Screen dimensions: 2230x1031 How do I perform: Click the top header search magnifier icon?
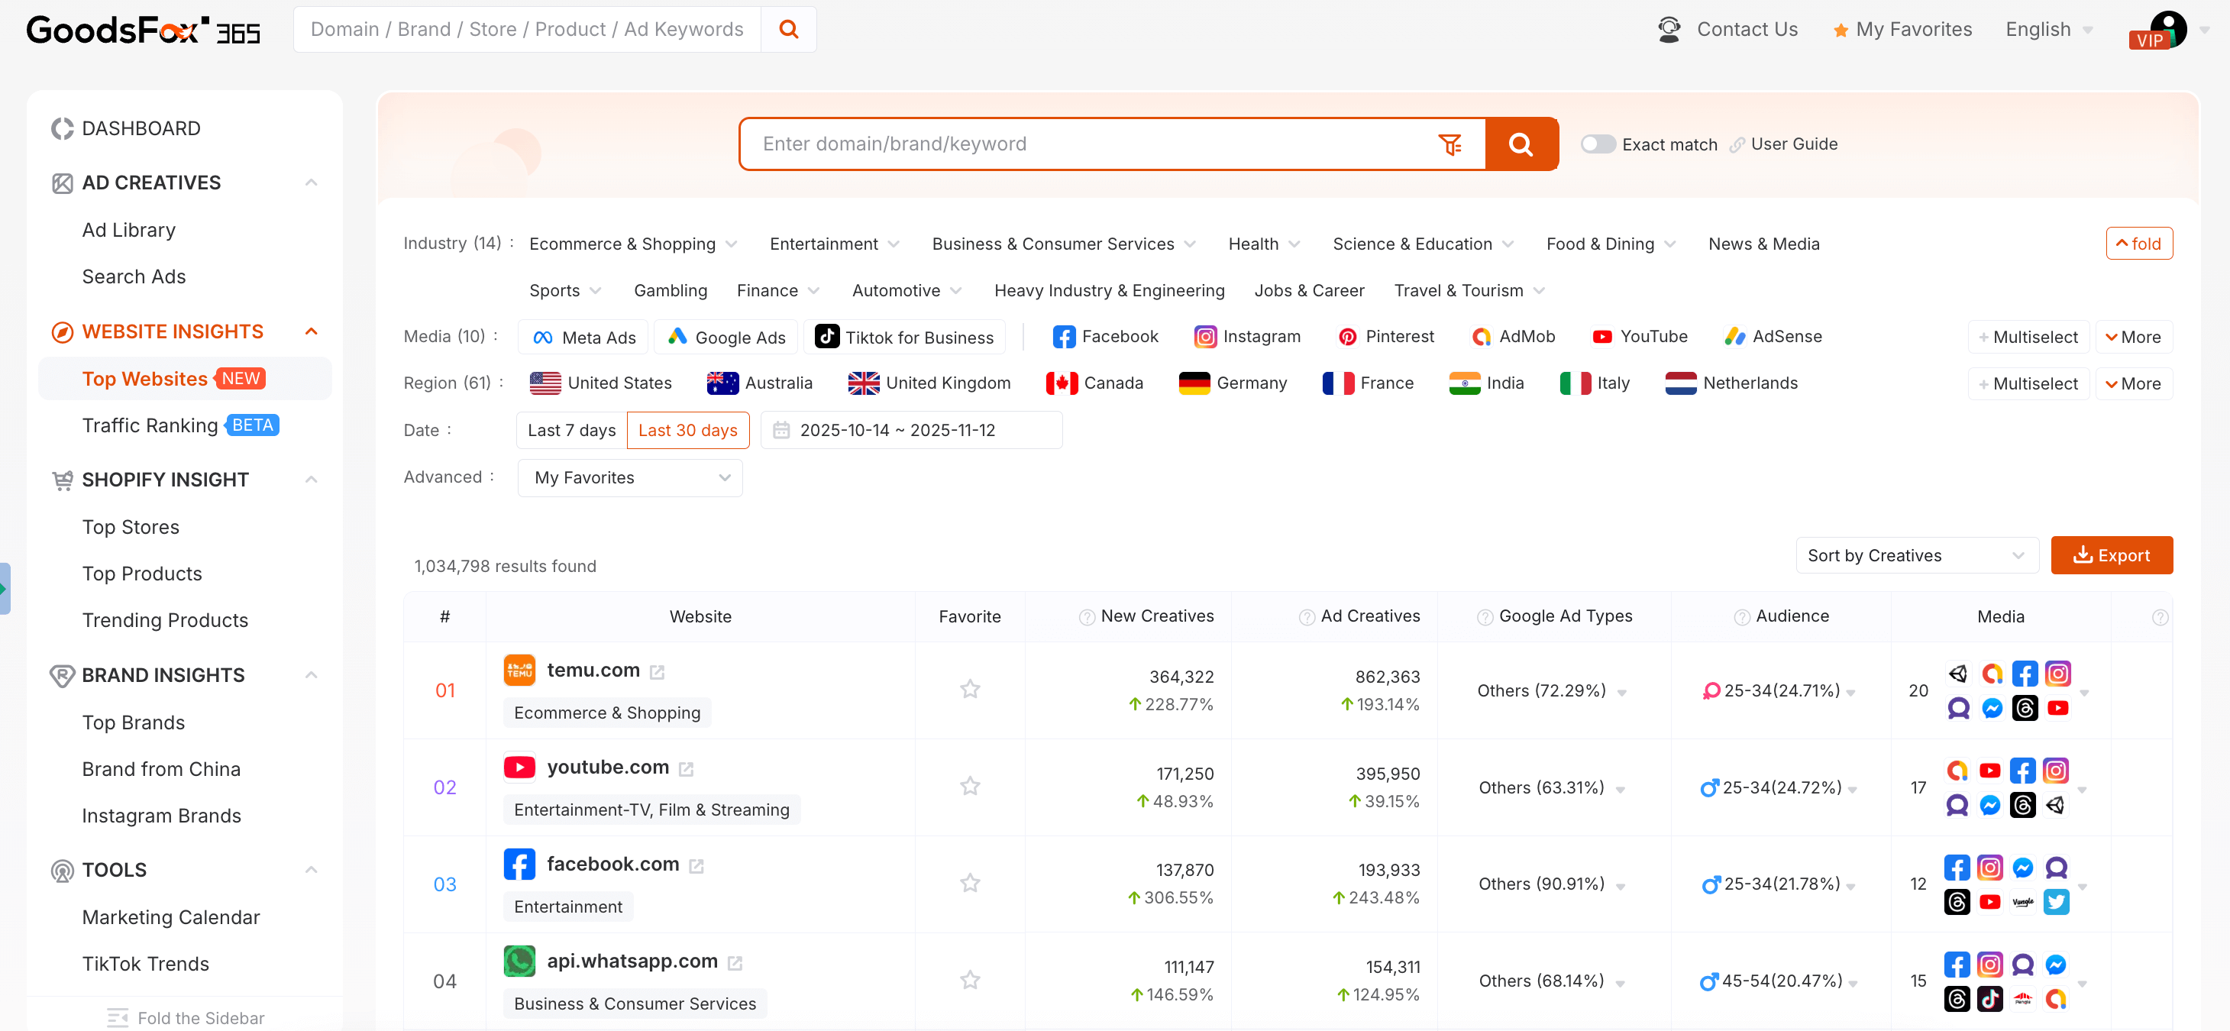click(788, 30)
